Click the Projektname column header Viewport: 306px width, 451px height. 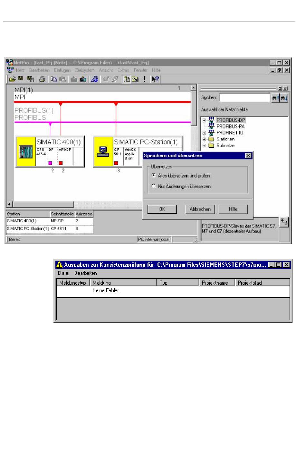[217, 282]
